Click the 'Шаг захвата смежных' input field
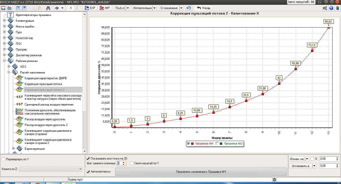 click(x=119, y=163)
